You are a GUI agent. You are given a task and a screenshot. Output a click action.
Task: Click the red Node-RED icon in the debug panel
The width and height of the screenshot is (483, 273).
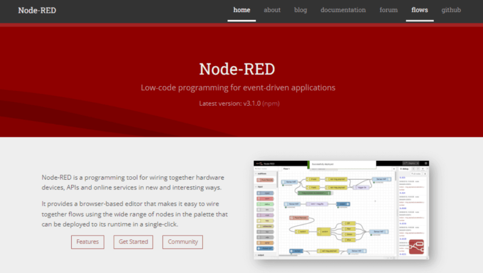point(417,247)
